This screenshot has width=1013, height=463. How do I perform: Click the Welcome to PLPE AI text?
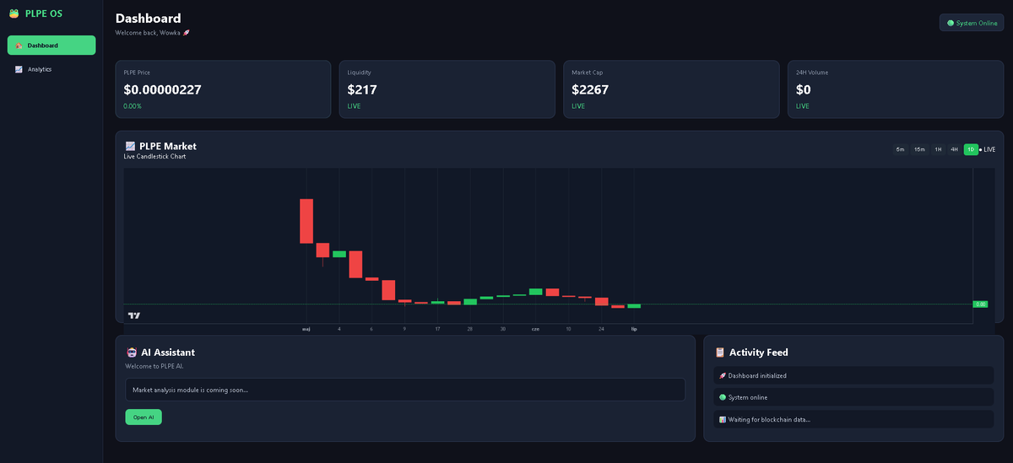154,366
